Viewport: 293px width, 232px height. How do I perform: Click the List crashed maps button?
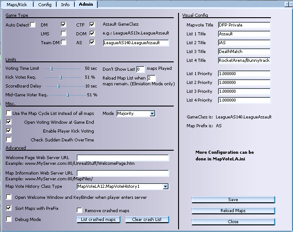coord(98,220)
